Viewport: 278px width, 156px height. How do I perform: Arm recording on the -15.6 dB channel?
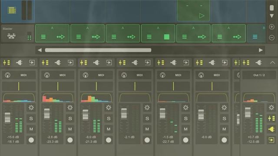point(31,140)
